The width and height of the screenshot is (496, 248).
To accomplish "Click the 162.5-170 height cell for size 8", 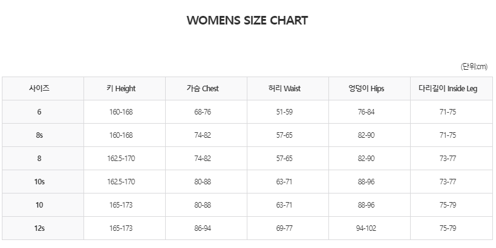I will click(121, 159).
